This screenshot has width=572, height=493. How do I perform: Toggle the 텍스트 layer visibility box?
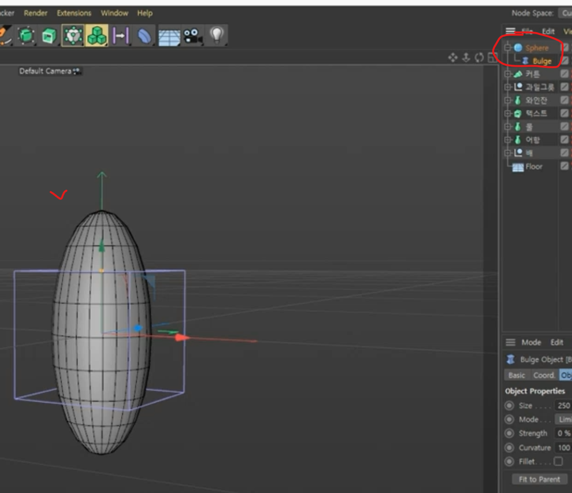click(x=565, y=113)
